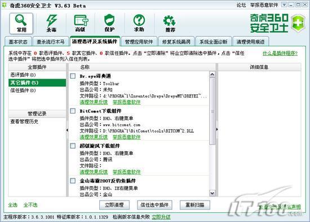Screen dimensions: 310x222
Task: Select the 杀毒 lightning icon
Action: (x=51, y=24)
